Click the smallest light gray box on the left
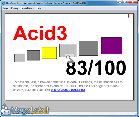Screen dimensions: 139x117 tap(20, 58)
